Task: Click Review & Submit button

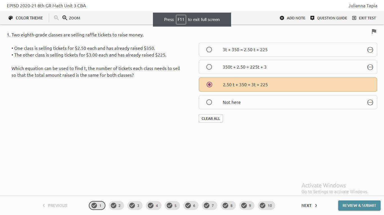Action: [359, 205]
